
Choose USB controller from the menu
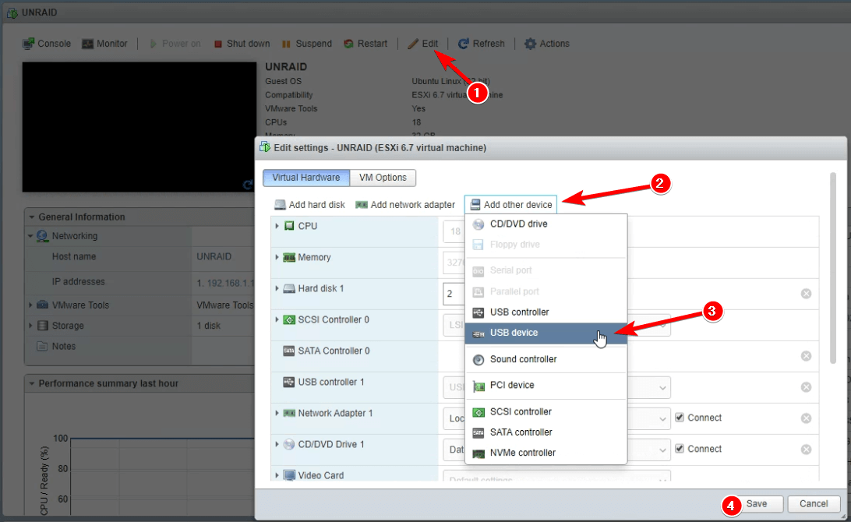tap(546, 312)
